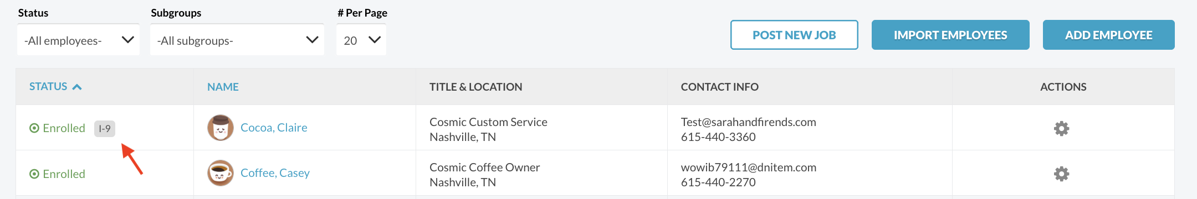This screenshot has height=199, width=1197.
Task: Click the Enrolled status icon for Casey Coffee
Action: tap(34, 174)
